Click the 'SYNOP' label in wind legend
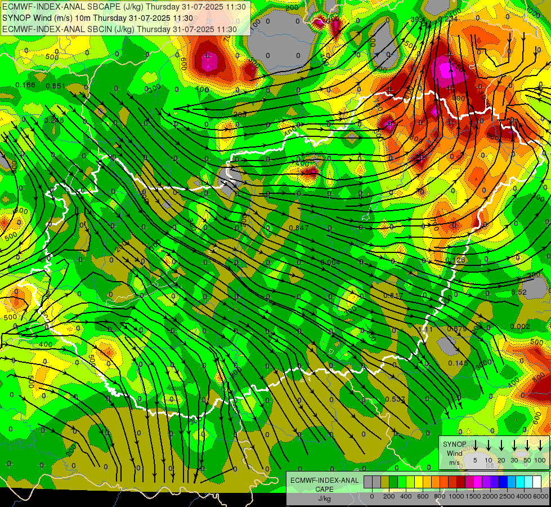551x507 pixels. tap(454, 444)
